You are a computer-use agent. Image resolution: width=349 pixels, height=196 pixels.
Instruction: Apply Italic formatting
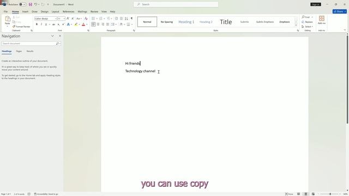41,24
